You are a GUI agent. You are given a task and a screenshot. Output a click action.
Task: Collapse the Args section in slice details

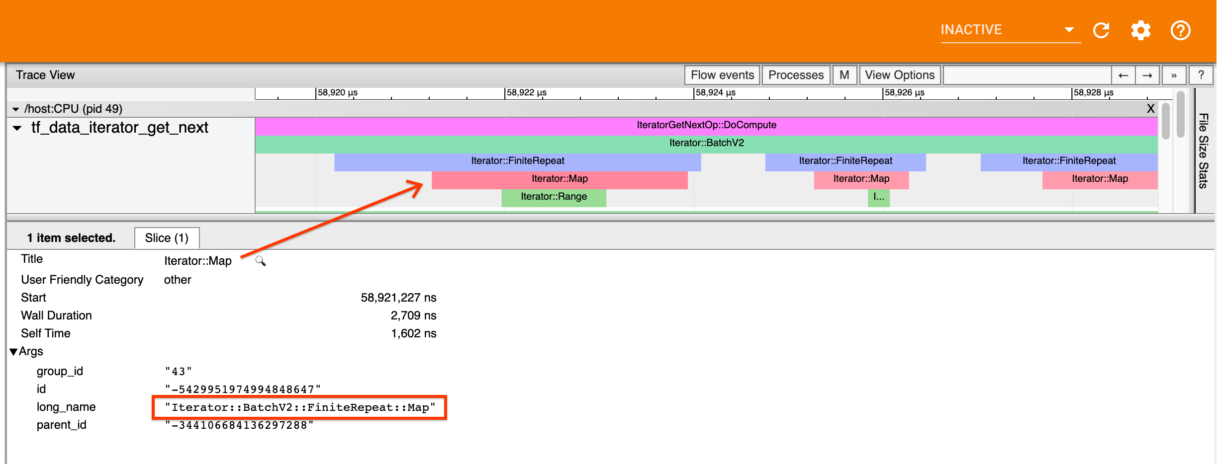[14, 351]
